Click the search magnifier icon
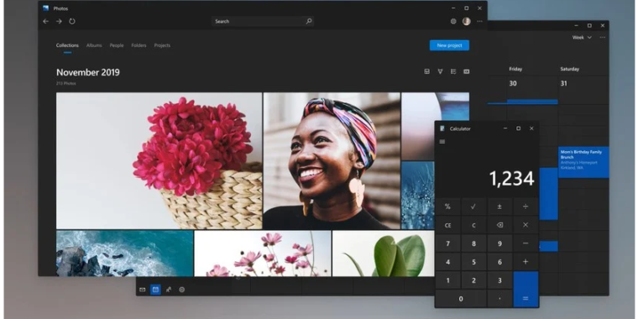 (x=309, y=21)
